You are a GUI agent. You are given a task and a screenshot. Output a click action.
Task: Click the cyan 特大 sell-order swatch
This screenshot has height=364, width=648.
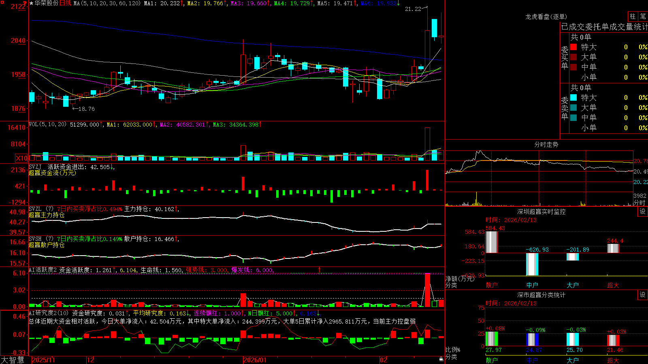click(x=573, y=97)
